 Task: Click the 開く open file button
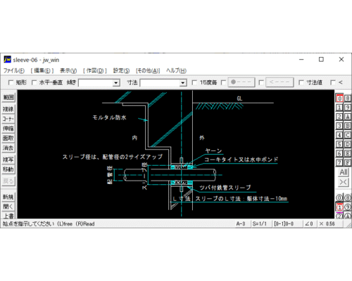coord(8,207)
